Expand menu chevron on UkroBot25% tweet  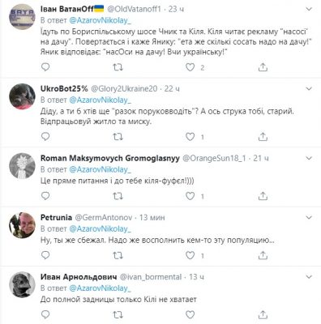(x=309, y=88)
